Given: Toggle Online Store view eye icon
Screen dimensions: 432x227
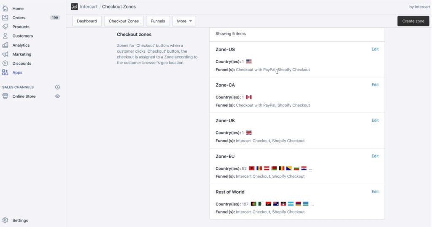Looking at the screenshot, I should (x=57, y=96).
